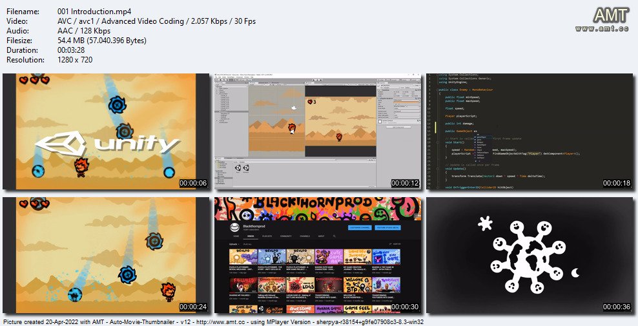Pick highlighted top suggestion in autocomplete popup
The width and height of the screenshot is (638, 326).
pyautogui.click(x=482, y=137)
